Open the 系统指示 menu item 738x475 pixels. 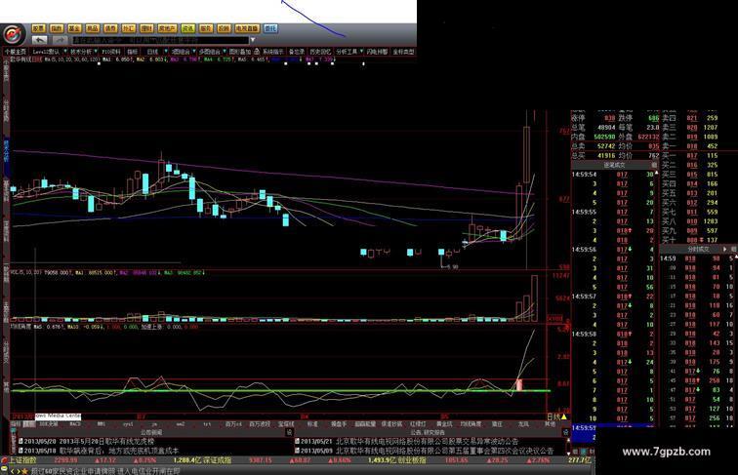pyautogui.click(x=273, y=52)
